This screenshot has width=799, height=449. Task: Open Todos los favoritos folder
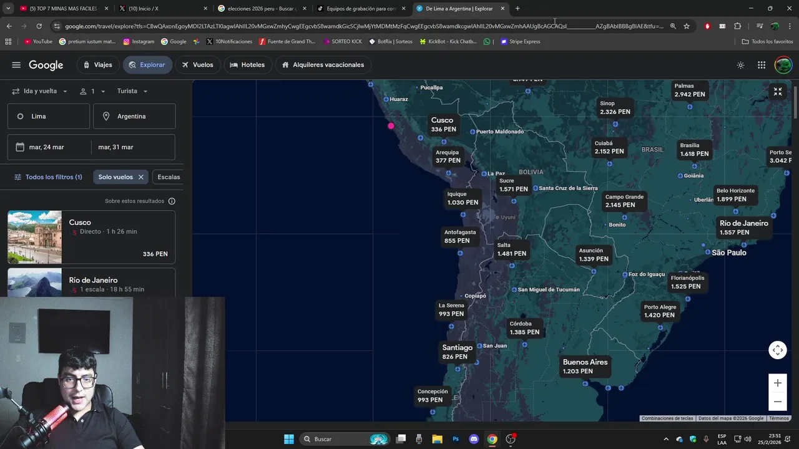[767, 41]
